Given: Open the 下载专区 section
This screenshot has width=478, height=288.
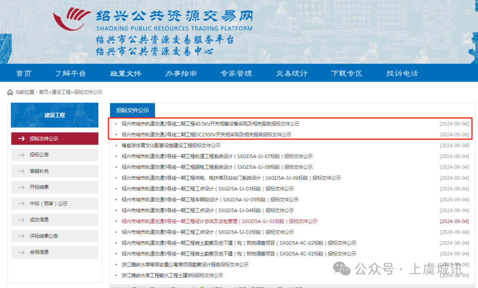Looking at the screenshot, I should pyautogui.click(x=347, y=73).
